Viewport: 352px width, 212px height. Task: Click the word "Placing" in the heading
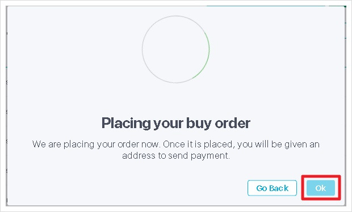pos(126,123)
